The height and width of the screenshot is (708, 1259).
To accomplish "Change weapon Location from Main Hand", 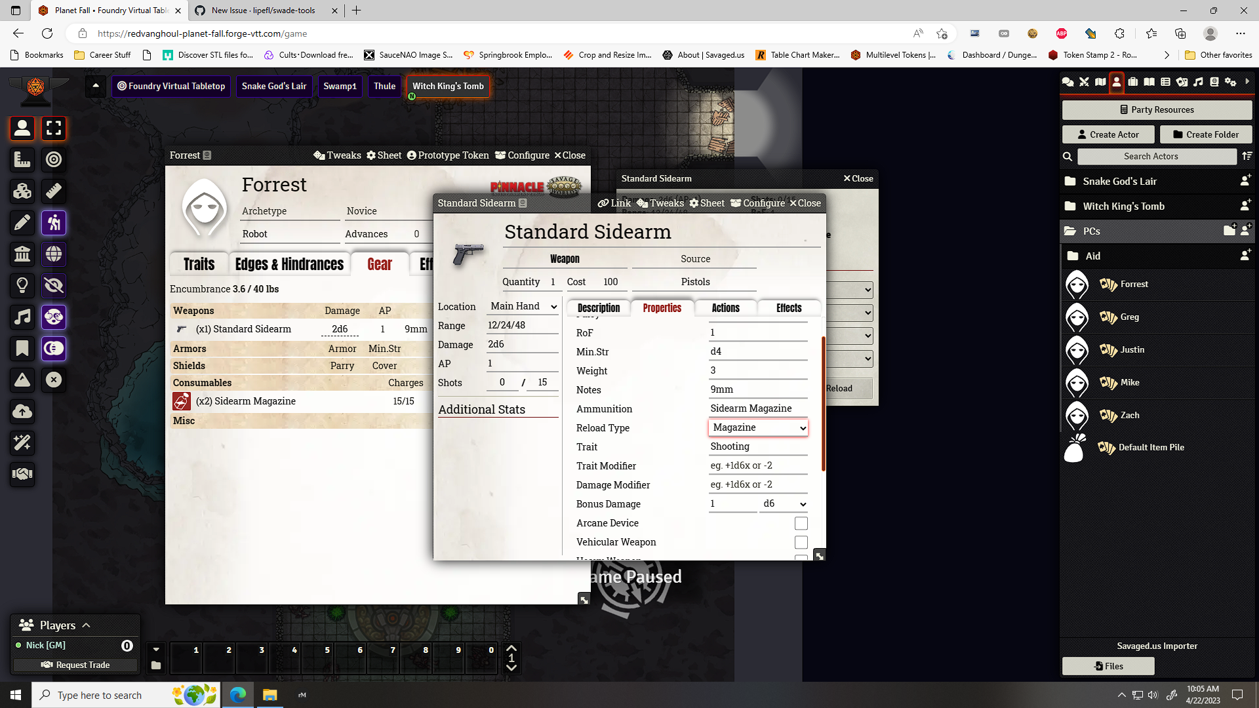I will [x=523, y=305].
